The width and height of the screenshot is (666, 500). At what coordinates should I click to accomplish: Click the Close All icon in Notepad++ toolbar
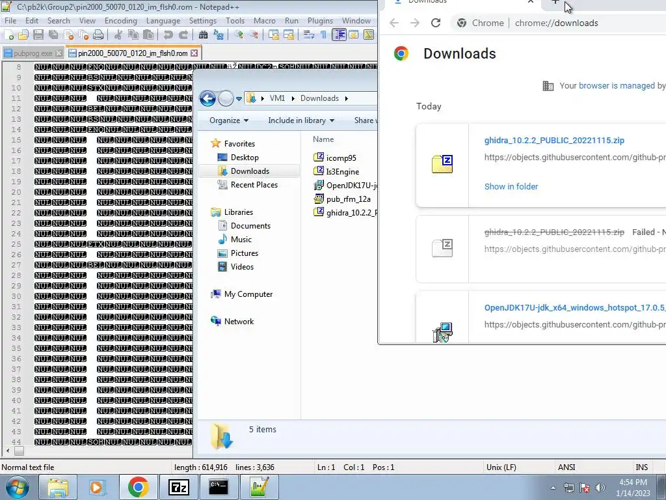pos(83,35)
